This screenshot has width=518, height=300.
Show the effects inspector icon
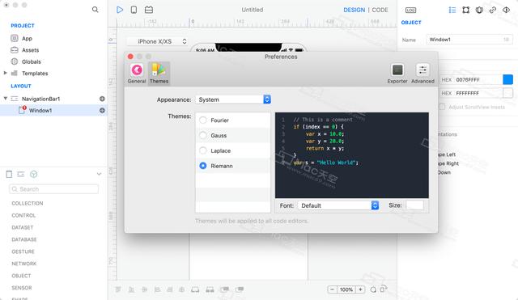click(x=479, y=10)
